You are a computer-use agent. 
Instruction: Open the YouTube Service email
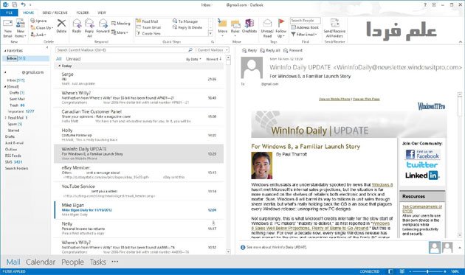(x=139, y=191)
